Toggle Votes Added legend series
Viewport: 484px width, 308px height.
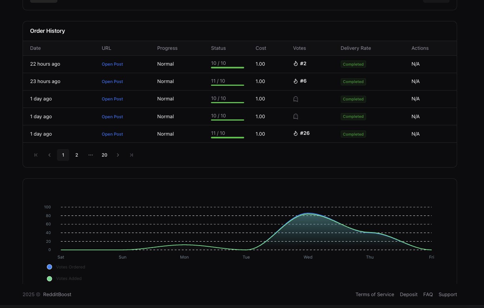click(64, 279)
